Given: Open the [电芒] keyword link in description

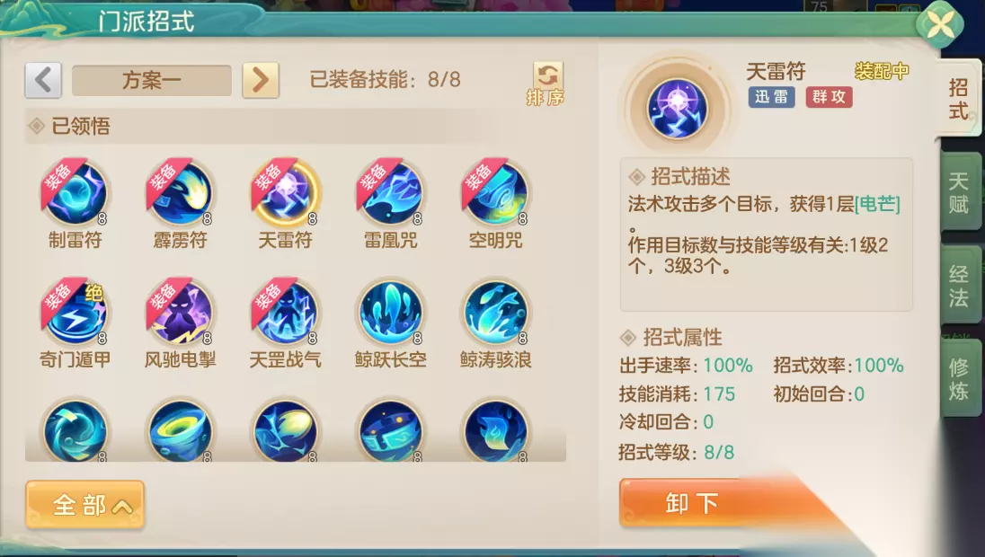Looking at the screenshot, I should coord(877,204).
